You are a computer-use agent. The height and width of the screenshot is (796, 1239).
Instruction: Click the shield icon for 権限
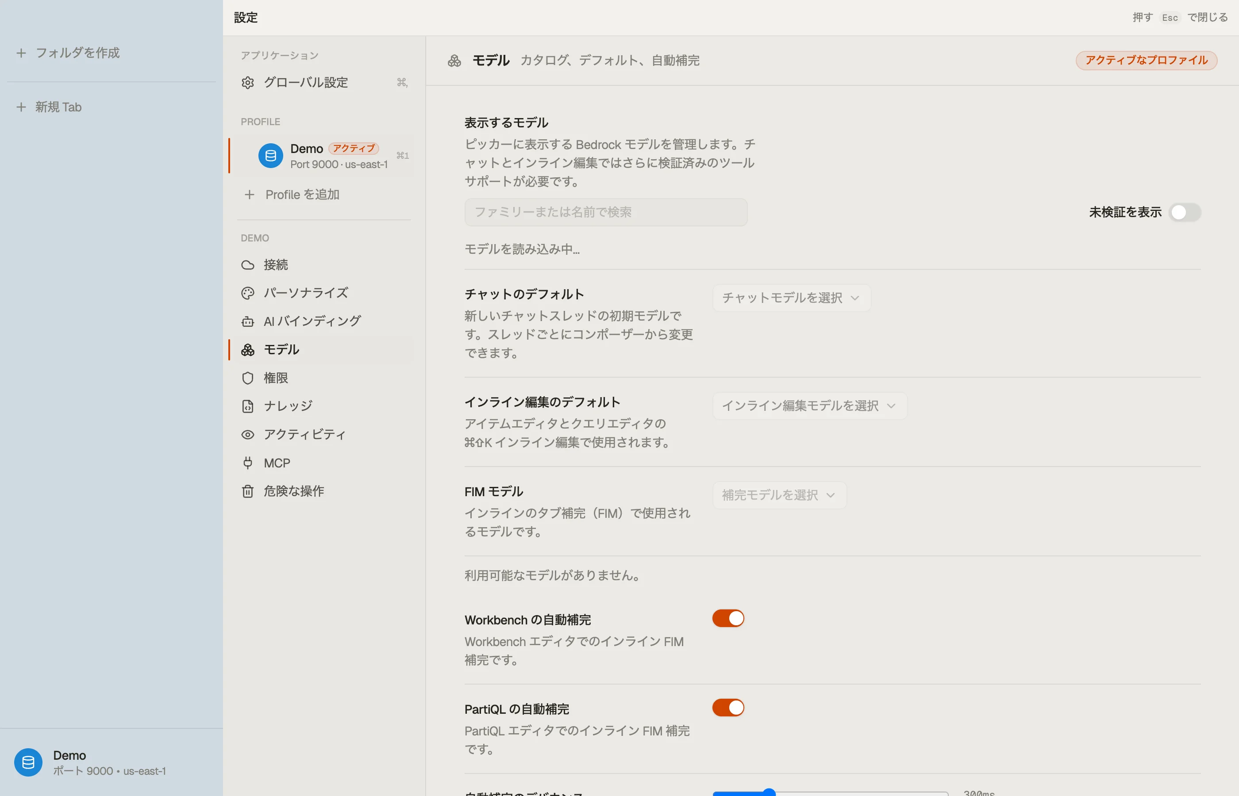click(248, 378)
